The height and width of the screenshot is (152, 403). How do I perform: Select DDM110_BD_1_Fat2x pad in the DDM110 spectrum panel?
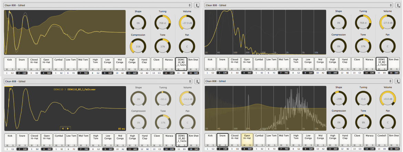tap(382, 64)
